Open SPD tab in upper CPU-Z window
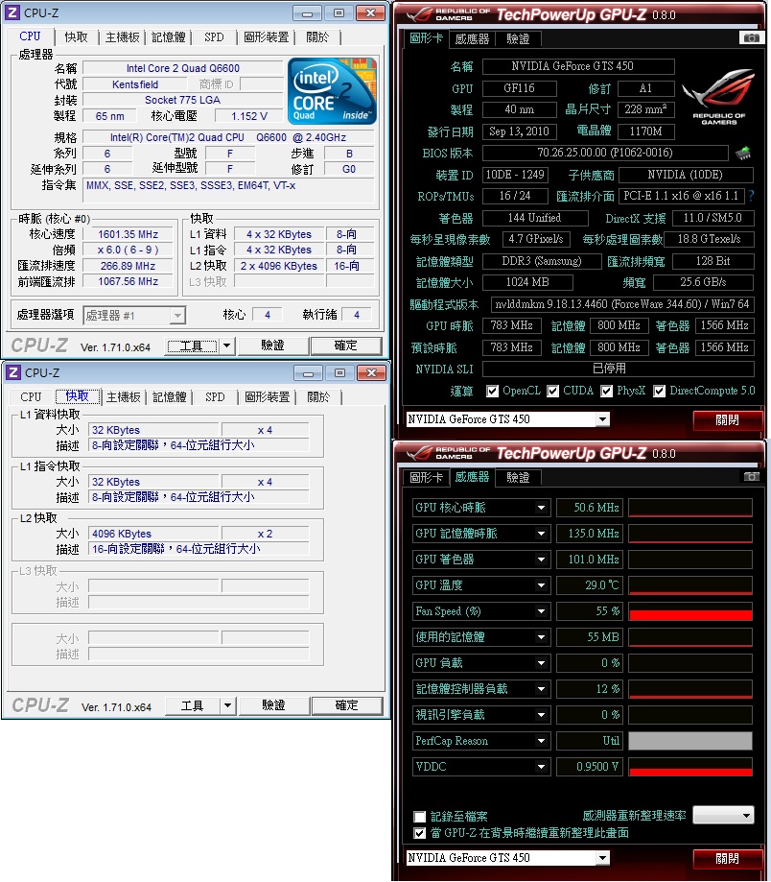Viewport: 771px width, 882px height. pos(214,37)
